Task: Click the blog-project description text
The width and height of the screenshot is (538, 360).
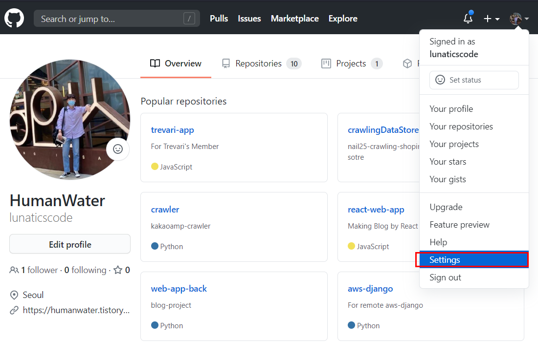Action: pyautogui.click(x=171, y=305)
